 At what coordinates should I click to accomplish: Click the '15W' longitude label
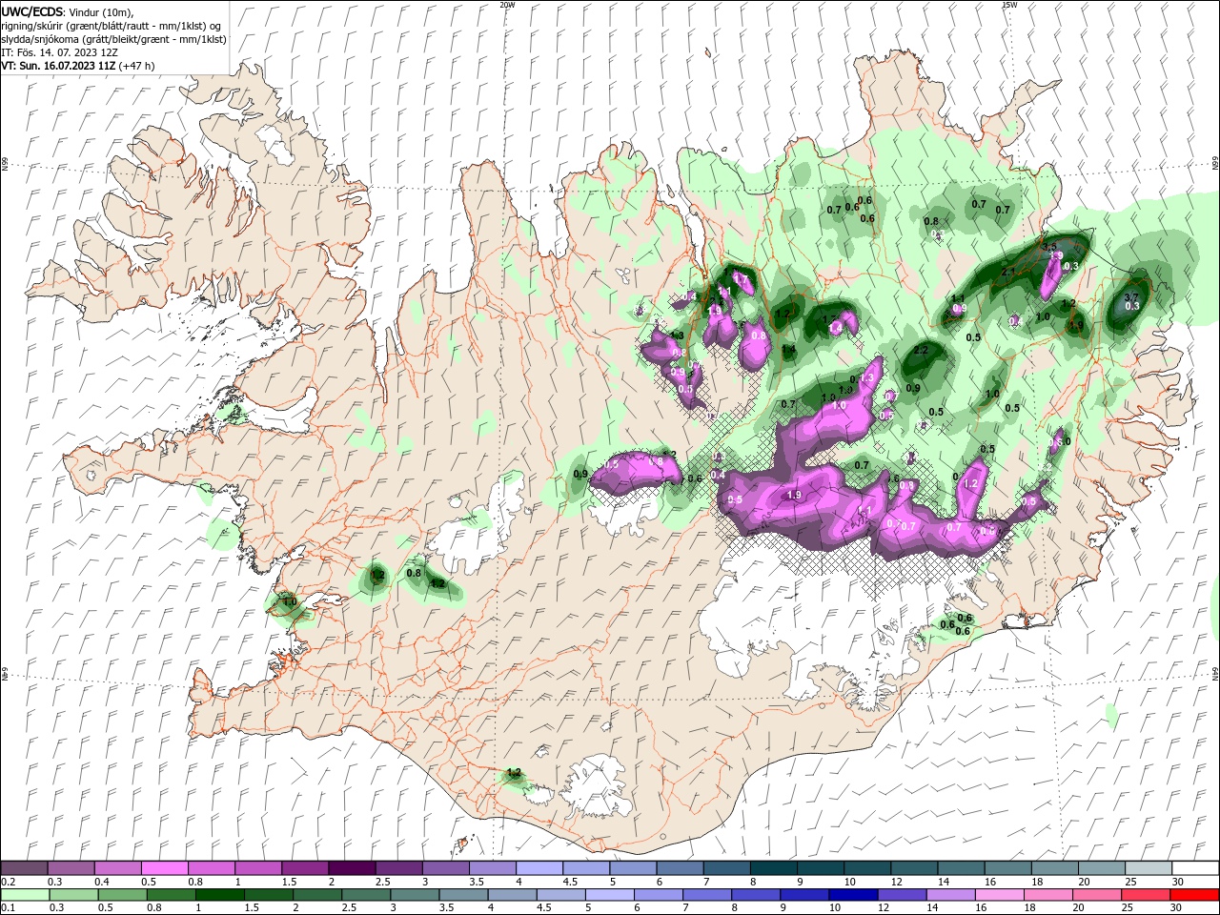point(1009,5)
